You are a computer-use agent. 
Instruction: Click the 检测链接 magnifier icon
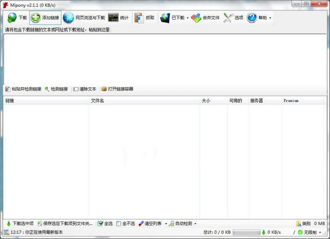pos(47,89)
